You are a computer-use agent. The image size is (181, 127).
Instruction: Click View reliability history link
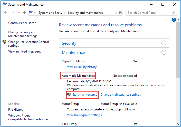coord(82,67)
